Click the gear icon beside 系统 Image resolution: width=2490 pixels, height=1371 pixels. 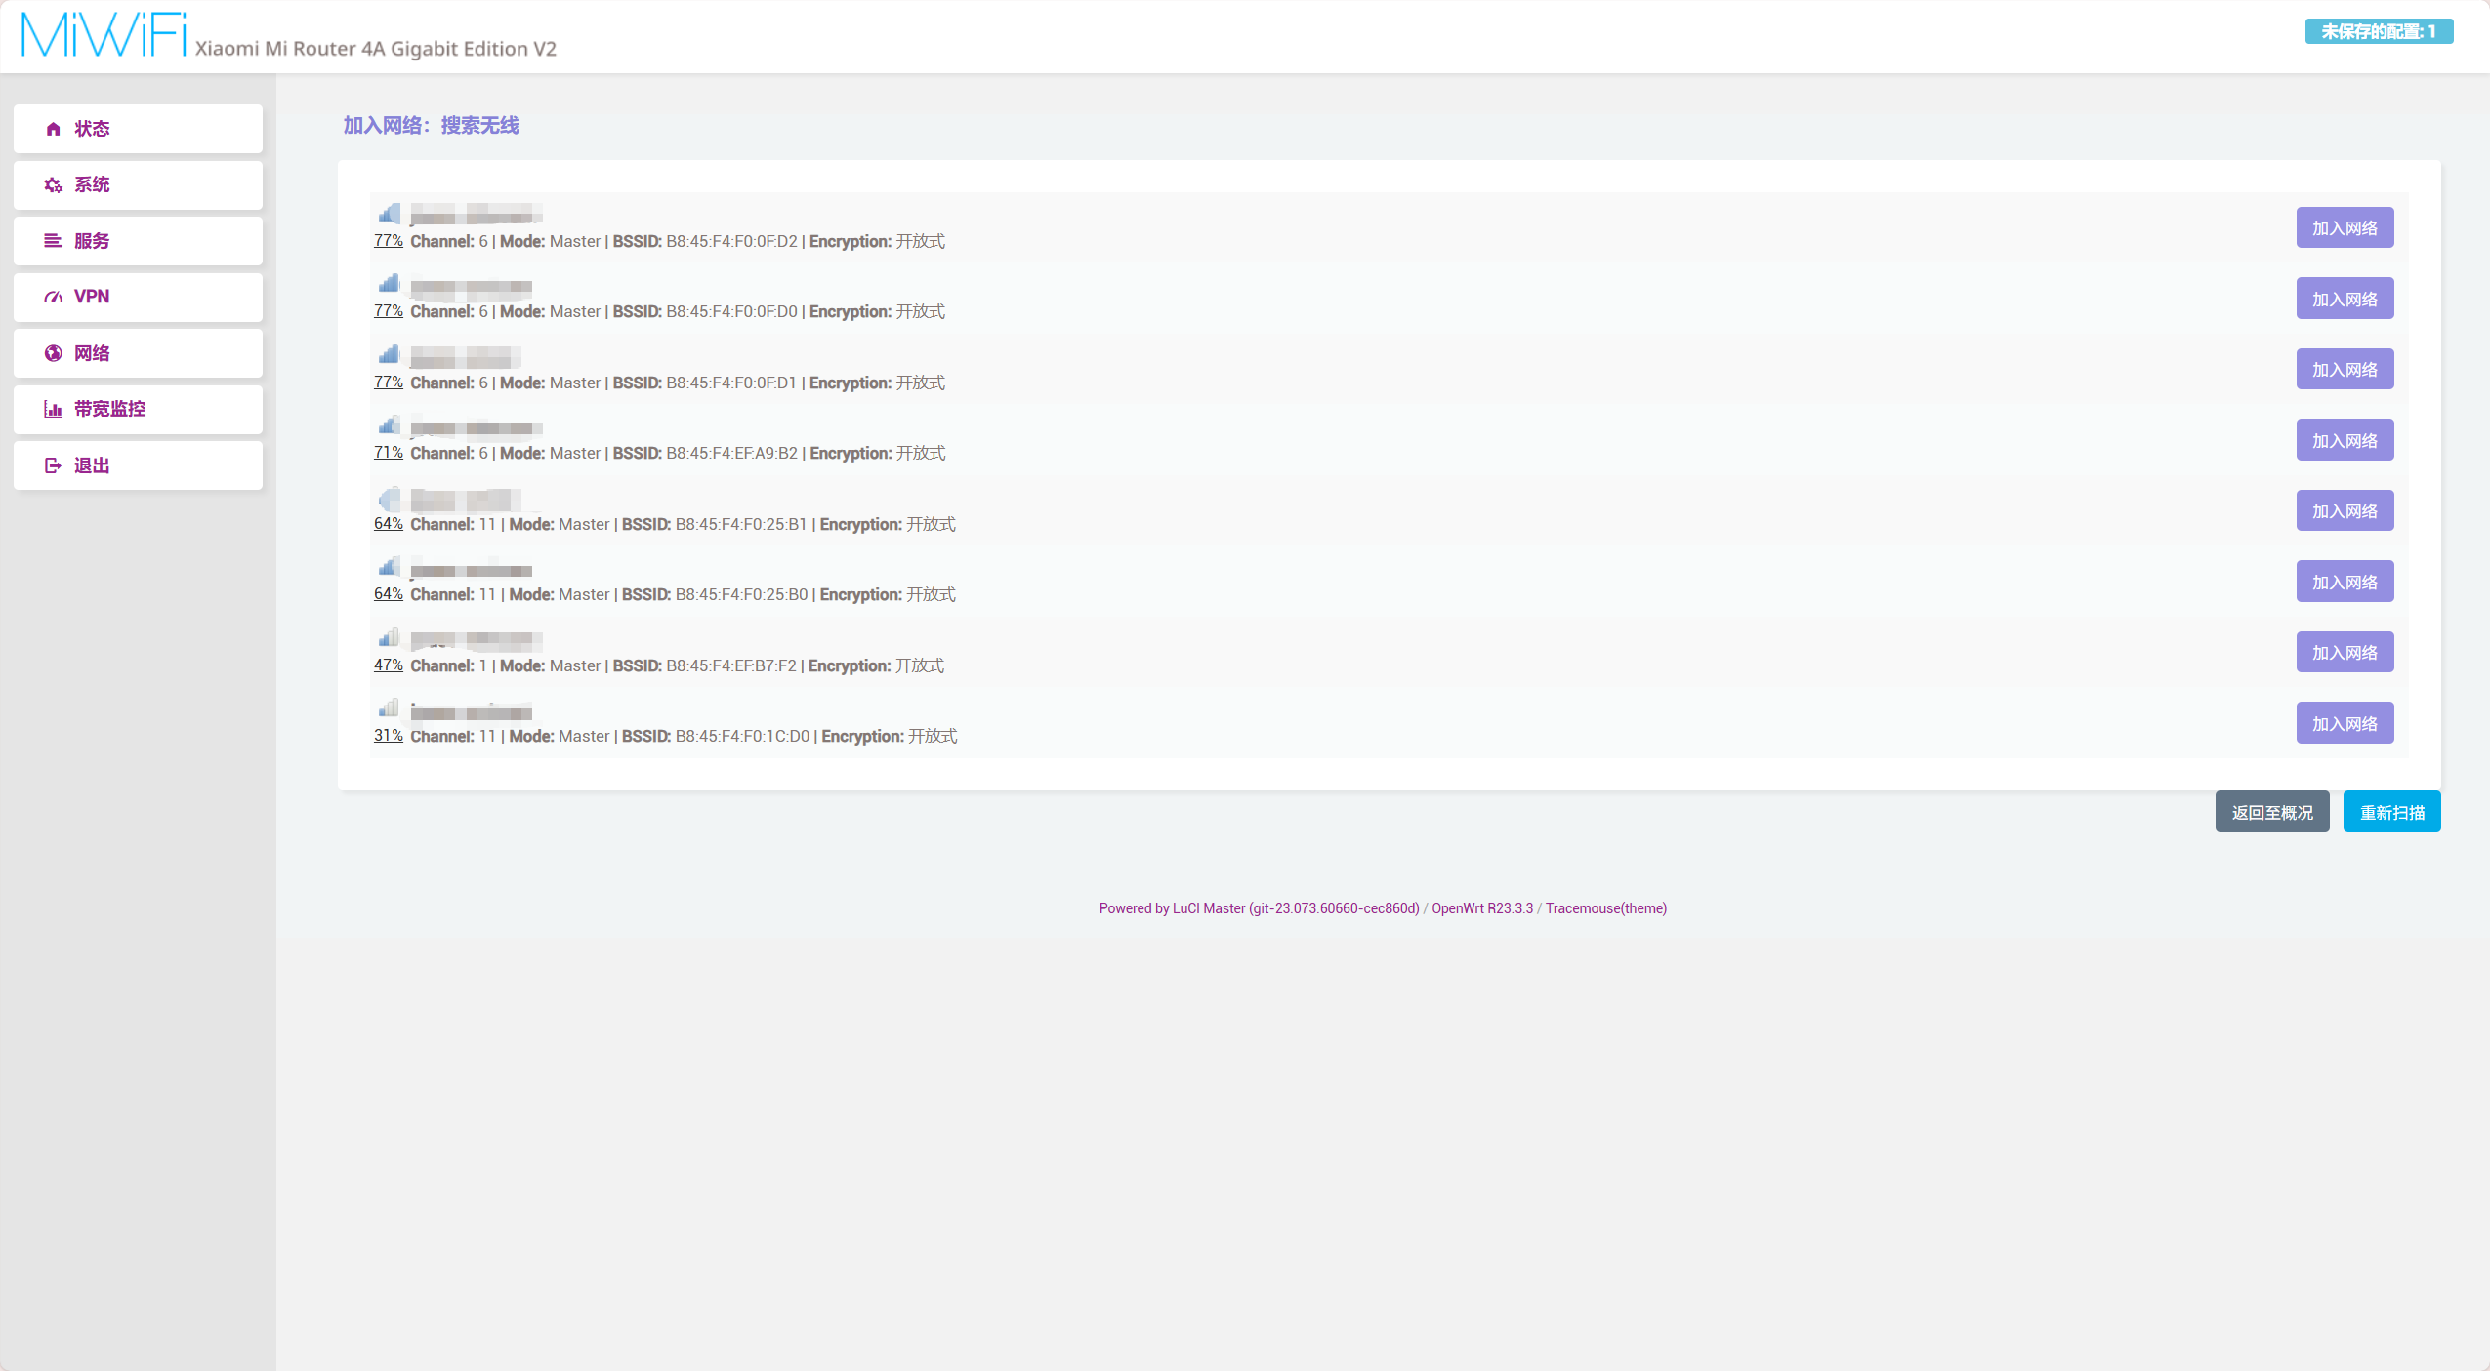(54, 185)
